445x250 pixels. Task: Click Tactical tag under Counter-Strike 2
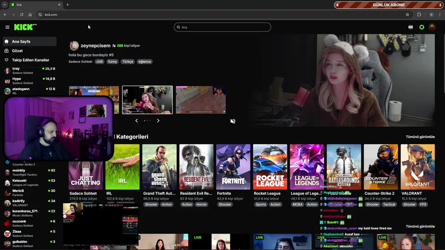tap(389, 205)
